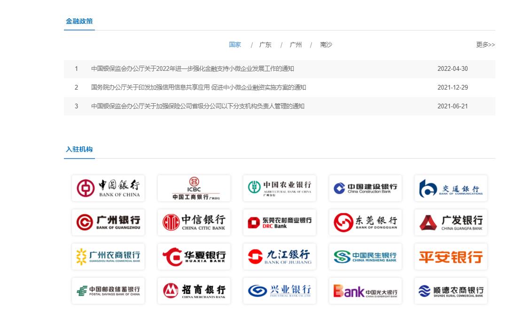Viewport: 523px width, 319px height.
Task: Click the date 2022-04-30
Action: [453, 68]
